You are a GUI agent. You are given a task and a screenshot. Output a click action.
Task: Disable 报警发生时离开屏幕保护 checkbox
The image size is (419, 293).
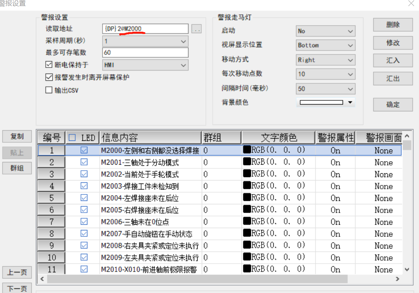point(49,77)
